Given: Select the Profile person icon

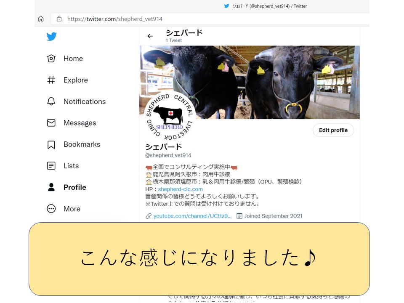Looking at the screenshot, I should pos(51,187).
